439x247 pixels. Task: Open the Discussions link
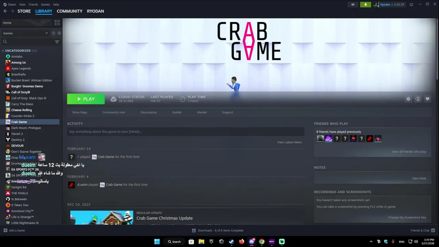pos(149,112)
